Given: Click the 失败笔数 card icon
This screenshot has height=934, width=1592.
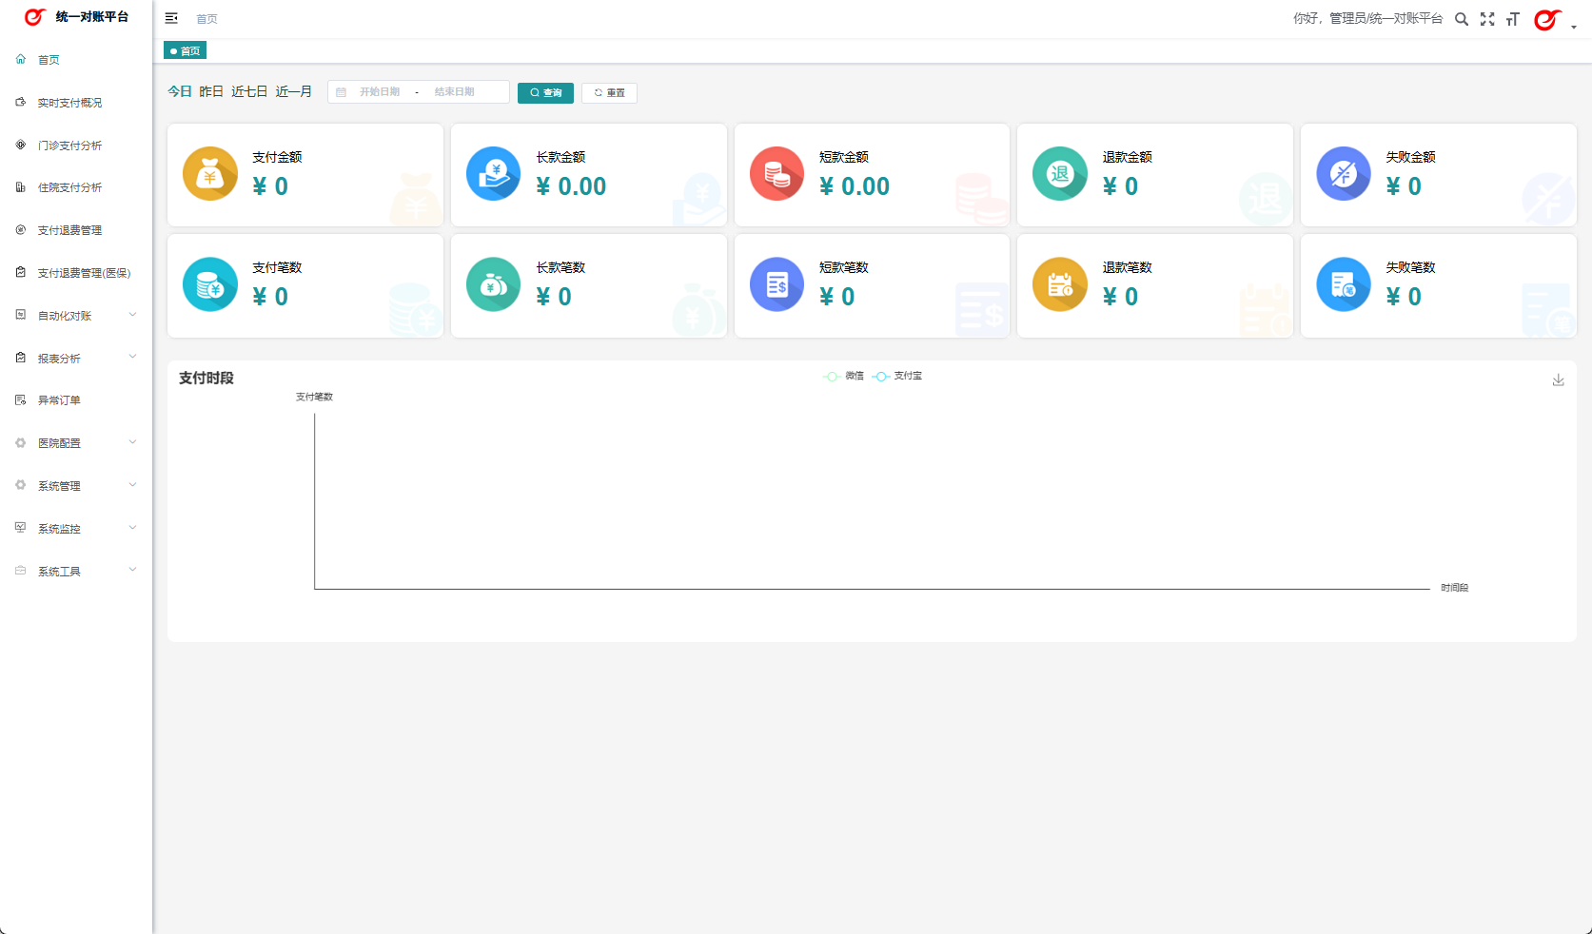Looking at the screenshot, I should coord(1343,284).
